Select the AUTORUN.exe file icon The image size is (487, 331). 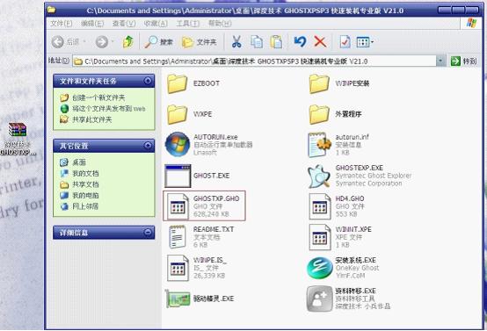pos(178,144)
